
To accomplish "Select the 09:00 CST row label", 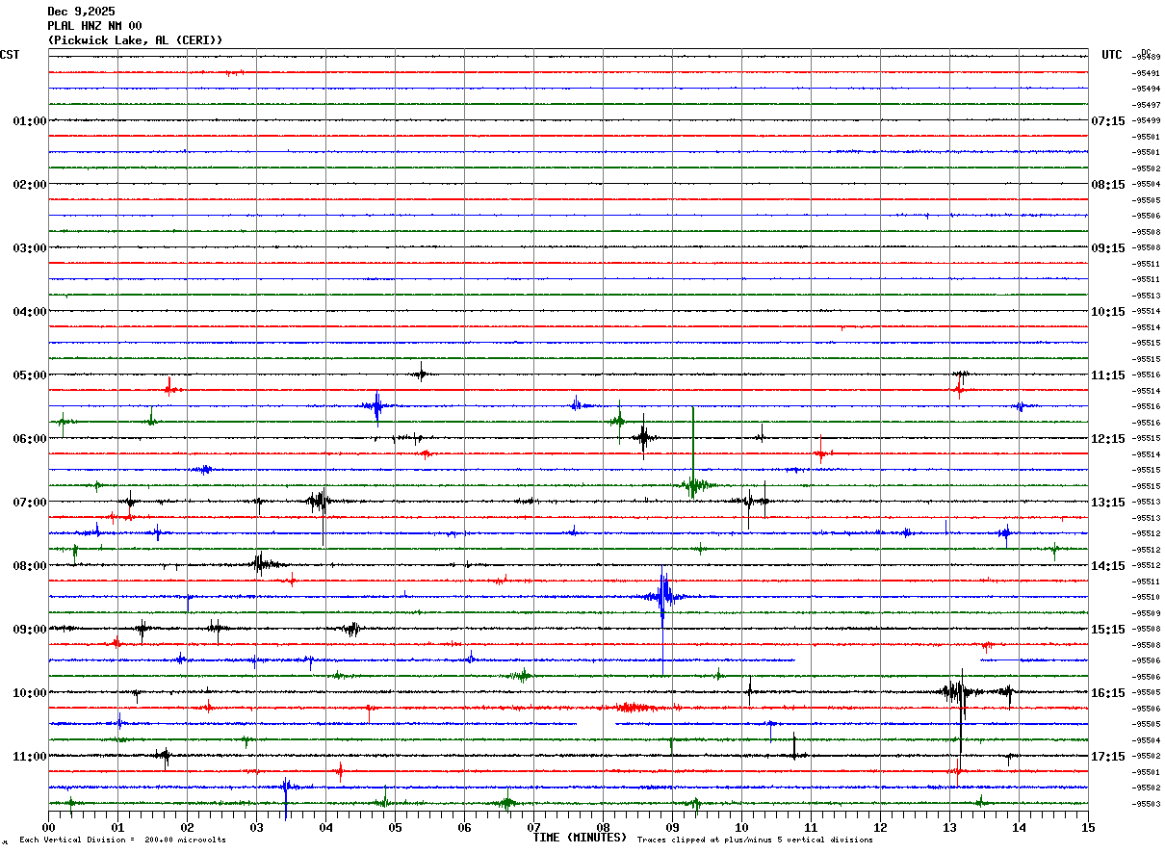I will coord(30,630).
